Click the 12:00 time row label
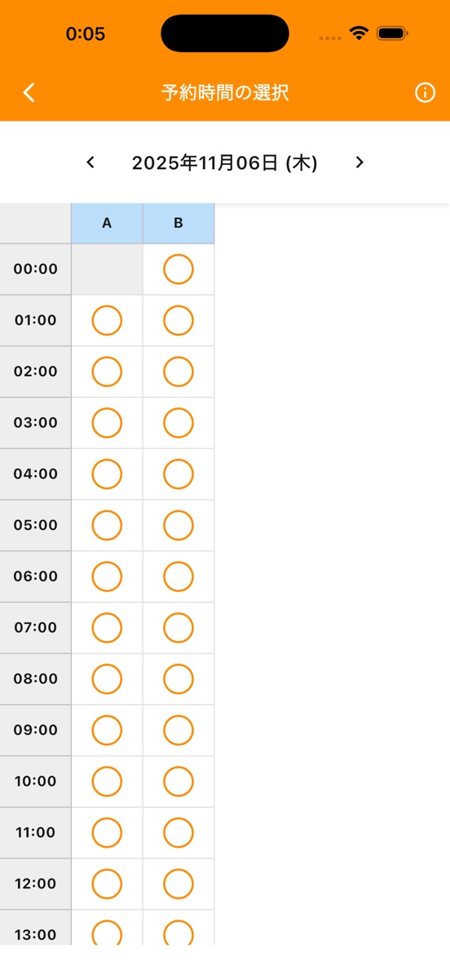Image resolution: width=450 pixels, height=980 pixels. click(x=36, y=884)
